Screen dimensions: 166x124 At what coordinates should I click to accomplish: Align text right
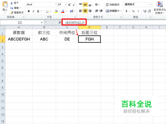pyautogui.click(x=90, y=11)
